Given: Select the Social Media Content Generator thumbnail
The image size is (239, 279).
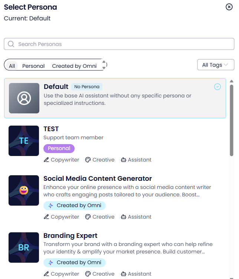Looking at the screenshot, I should [x=24, y=190].
